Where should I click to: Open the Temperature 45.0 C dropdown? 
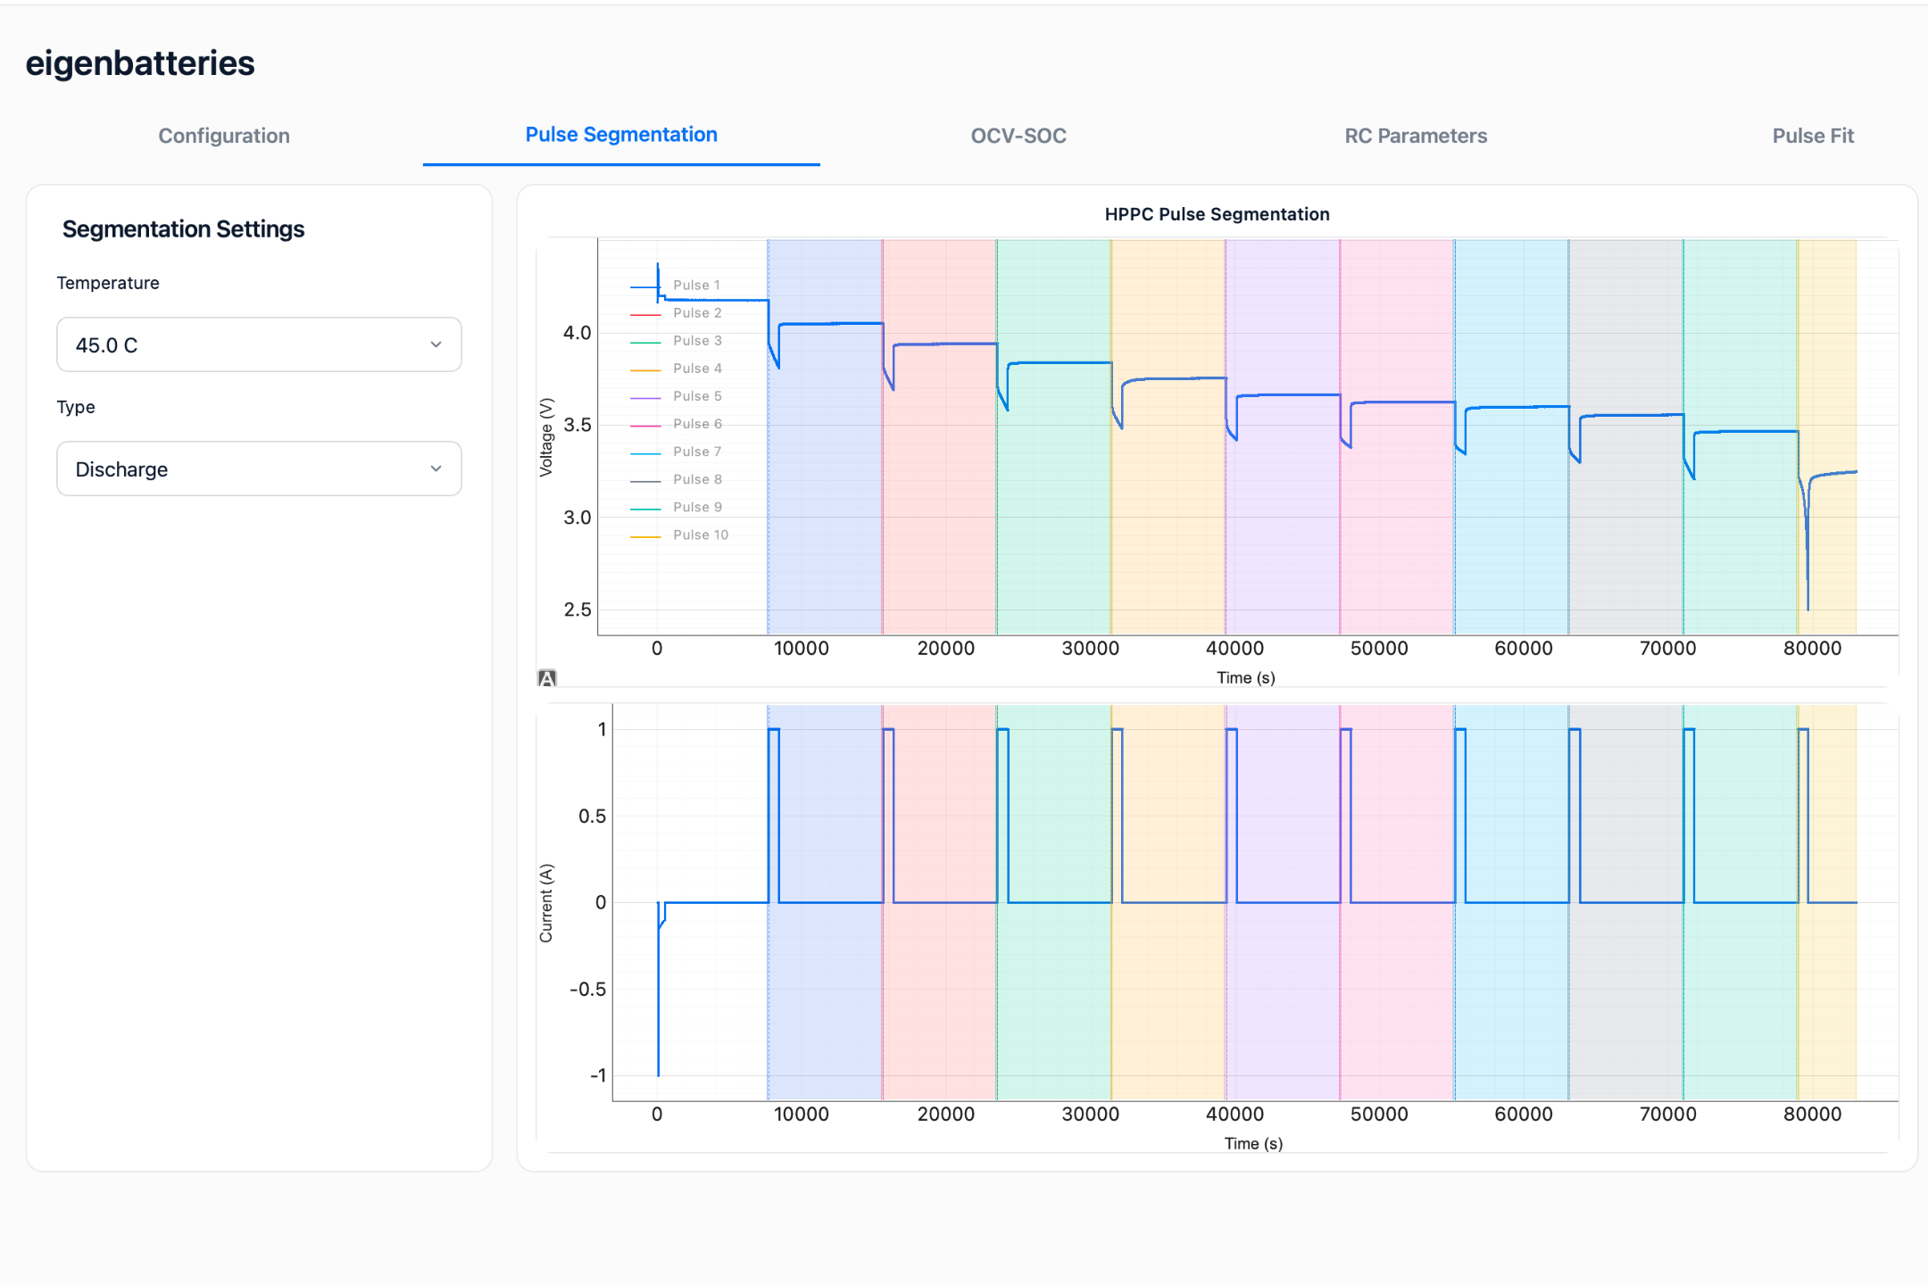[x=259, y=344]
